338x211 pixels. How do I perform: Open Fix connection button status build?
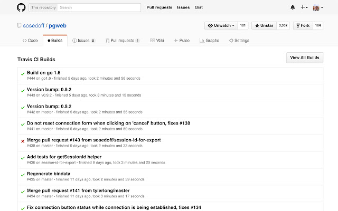coord(114,207)
